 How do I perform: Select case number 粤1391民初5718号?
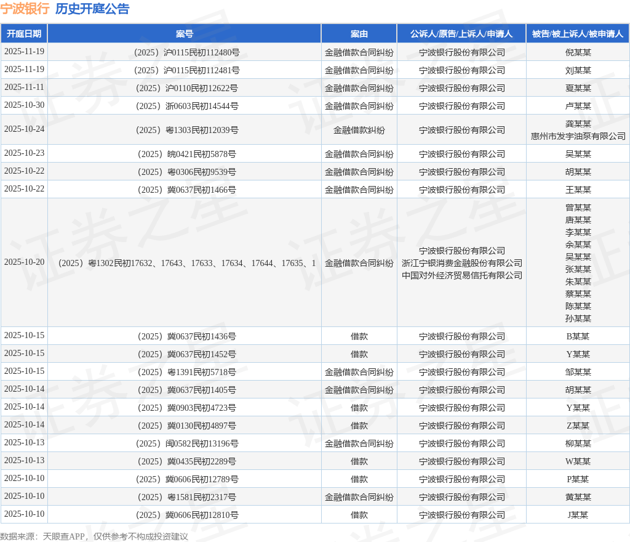pos(187,372)
